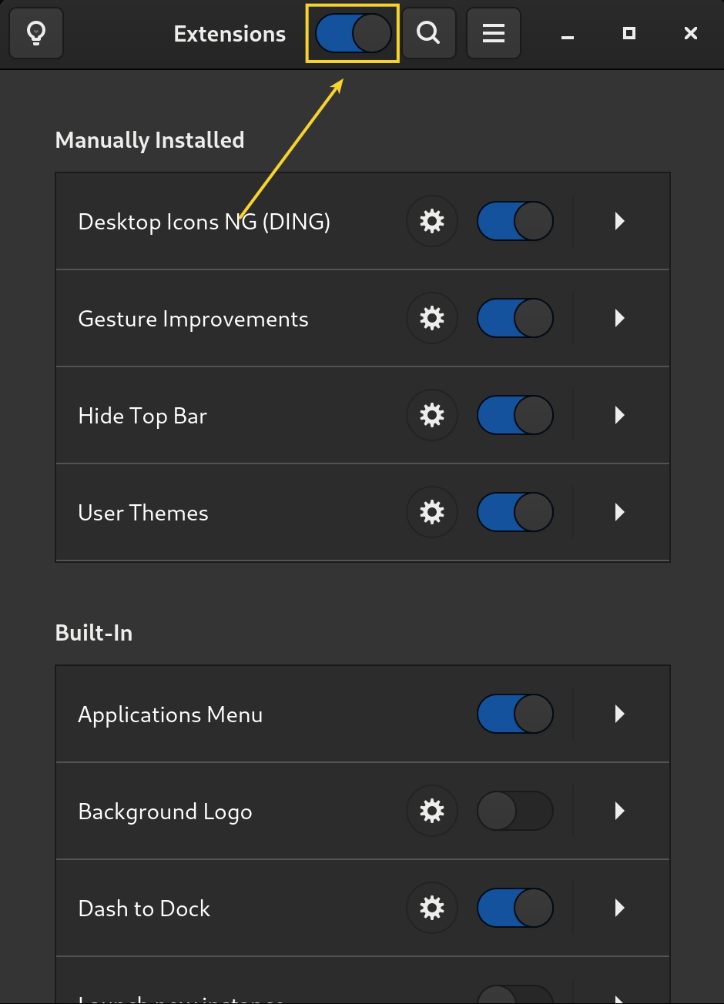Expand the Dash to Dock row
Viewport: 724px width, 1004px height.
[619, 908]
